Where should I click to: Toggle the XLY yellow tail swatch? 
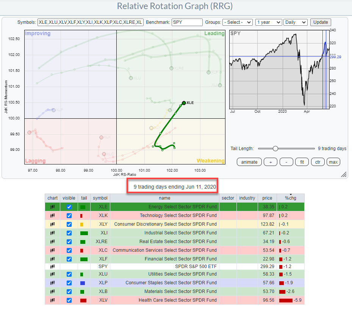(82, 225)
